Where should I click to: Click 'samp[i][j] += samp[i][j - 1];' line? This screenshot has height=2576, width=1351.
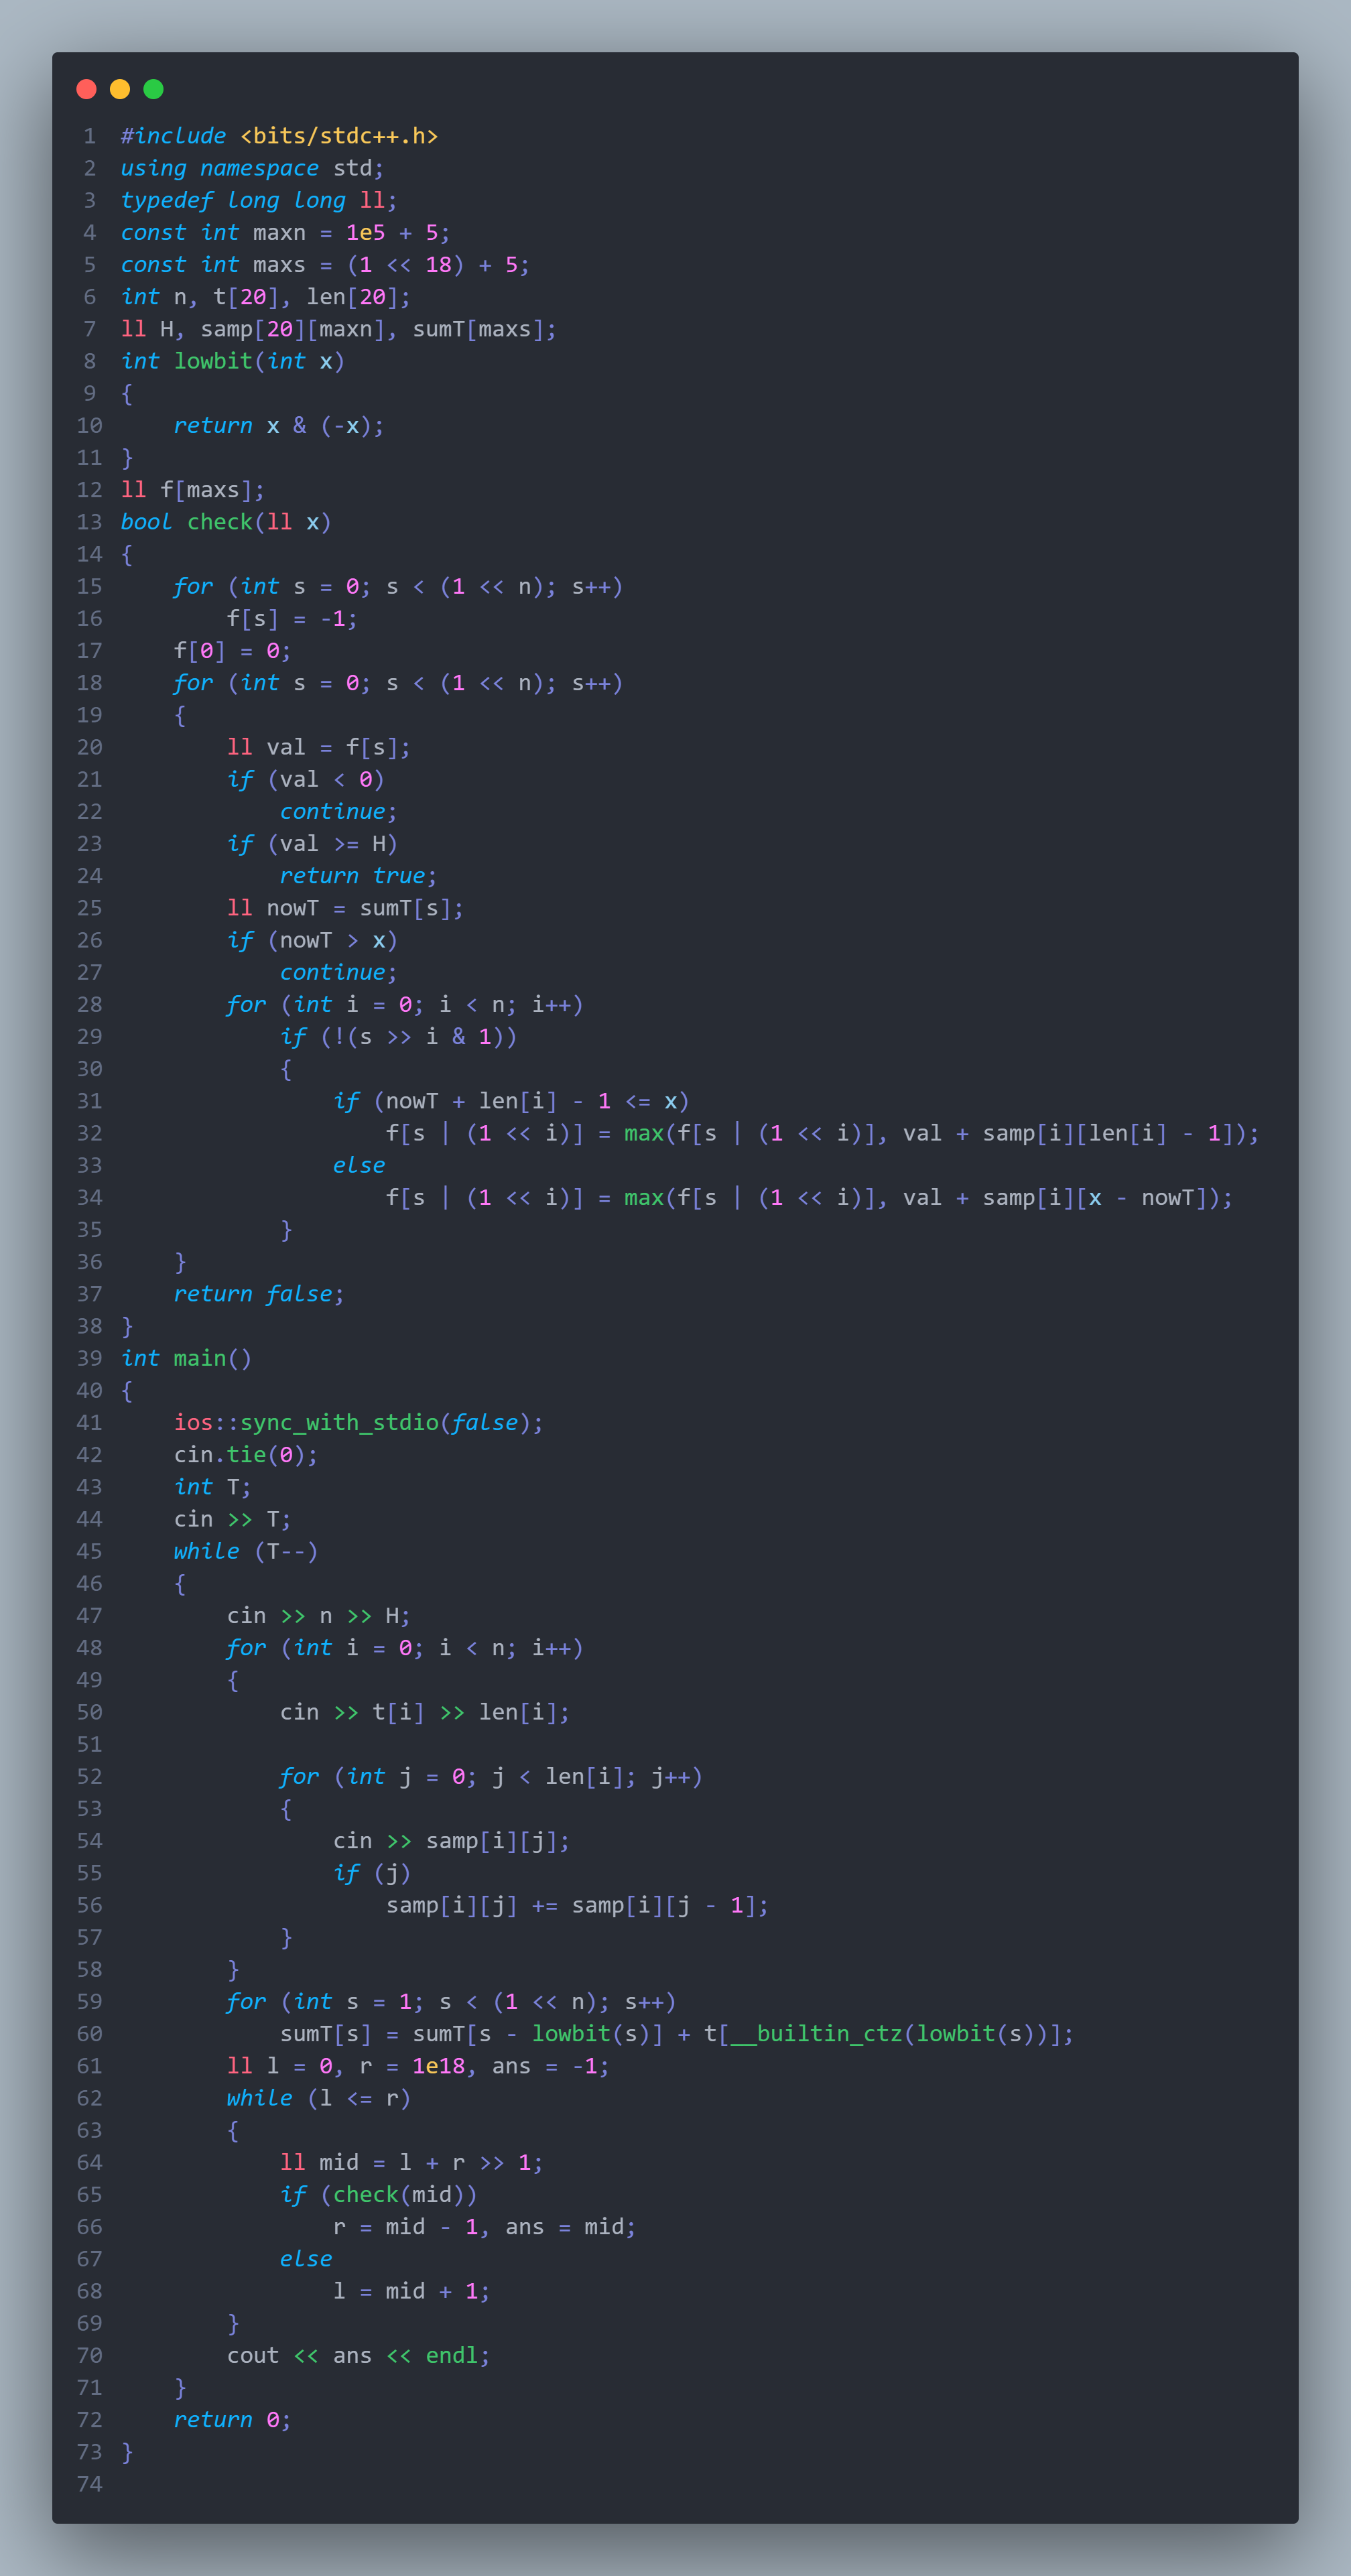[577, 1905]
